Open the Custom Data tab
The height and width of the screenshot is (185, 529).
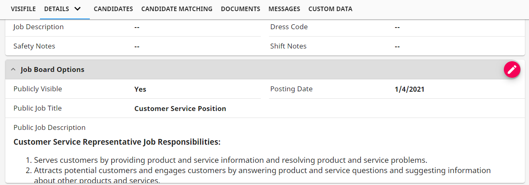click(x=330, y=9)
